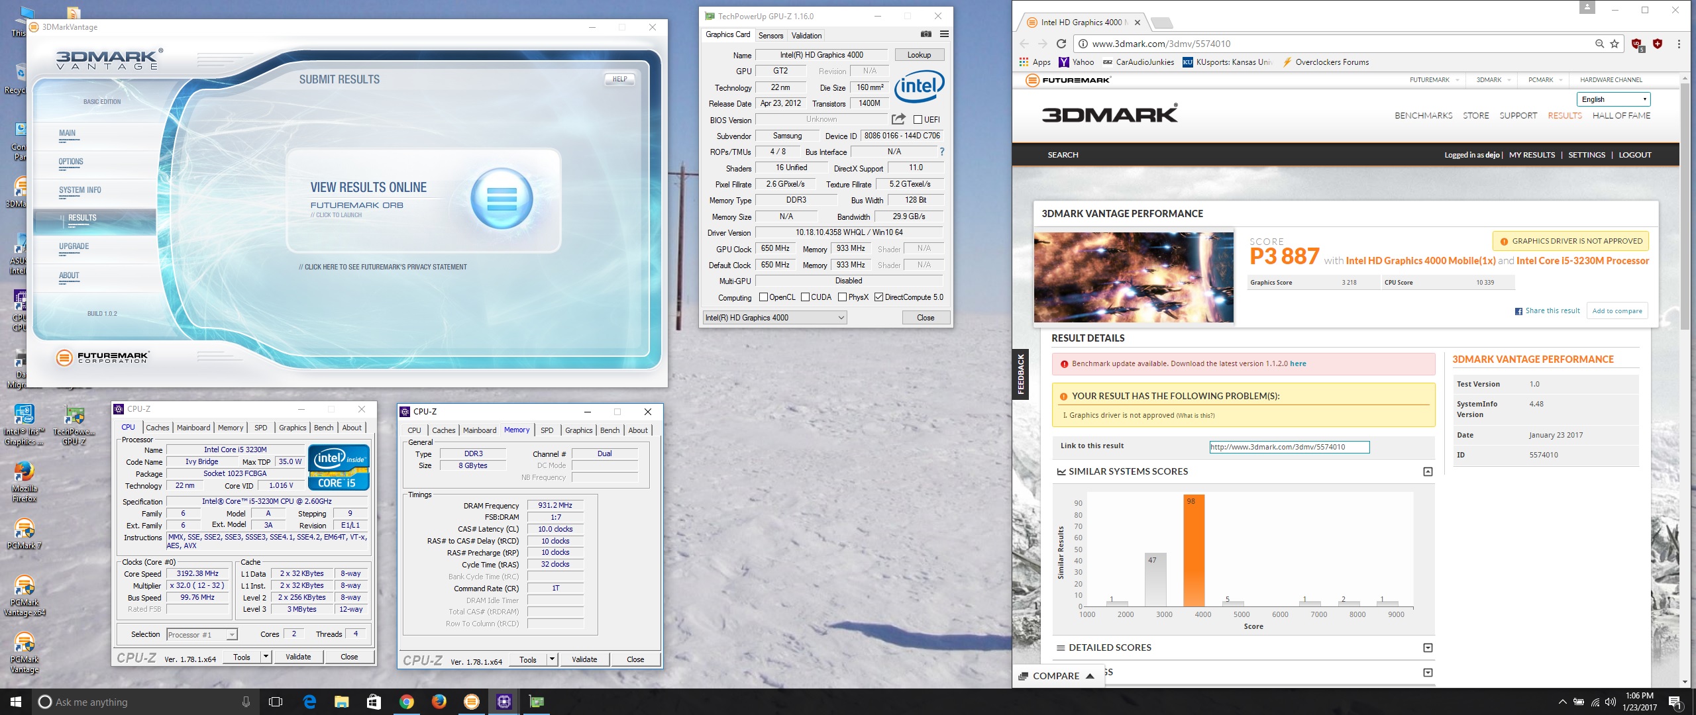This screenshot has height=715, width=1696.
Task: Switch to CPU-Z via the taskbar icon
Action: pos(503,702)
